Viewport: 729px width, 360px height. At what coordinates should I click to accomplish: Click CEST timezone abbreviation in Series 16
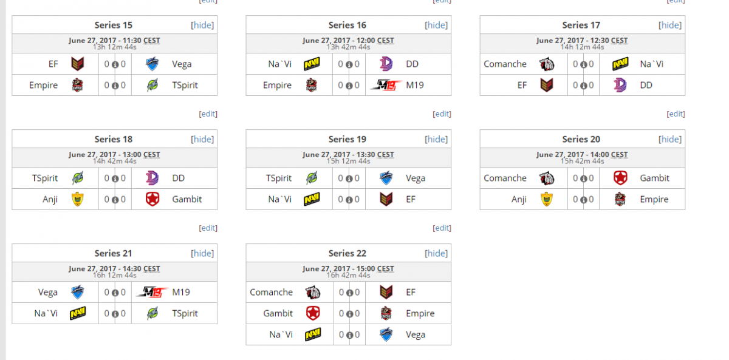pos(385,41)
